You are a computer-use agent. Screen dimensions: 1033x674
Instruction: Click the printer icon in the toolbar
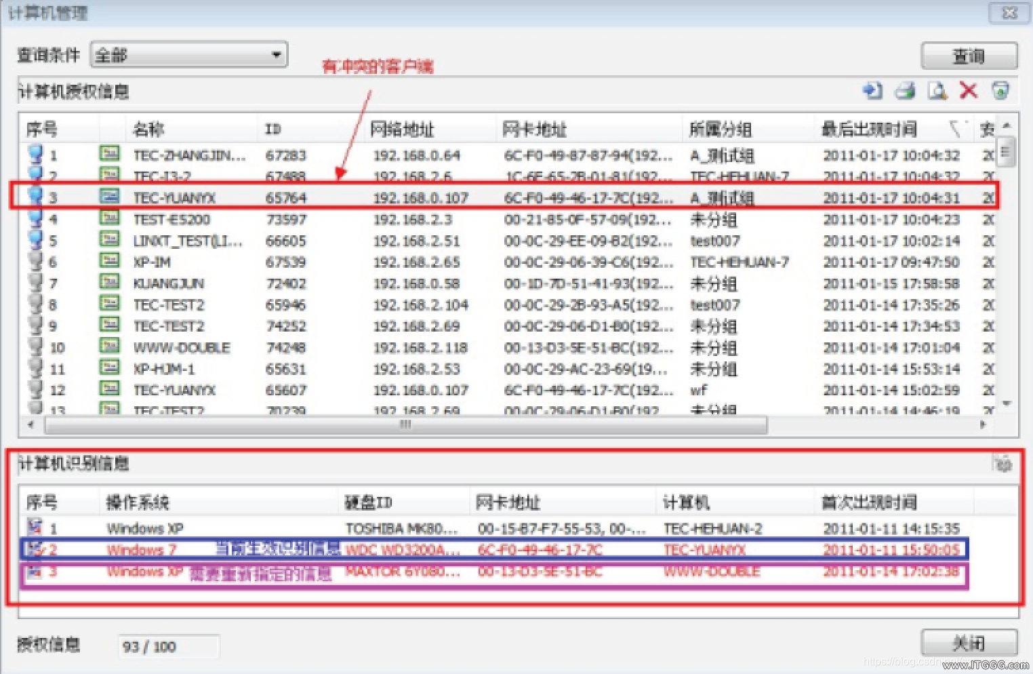point(905,90)
